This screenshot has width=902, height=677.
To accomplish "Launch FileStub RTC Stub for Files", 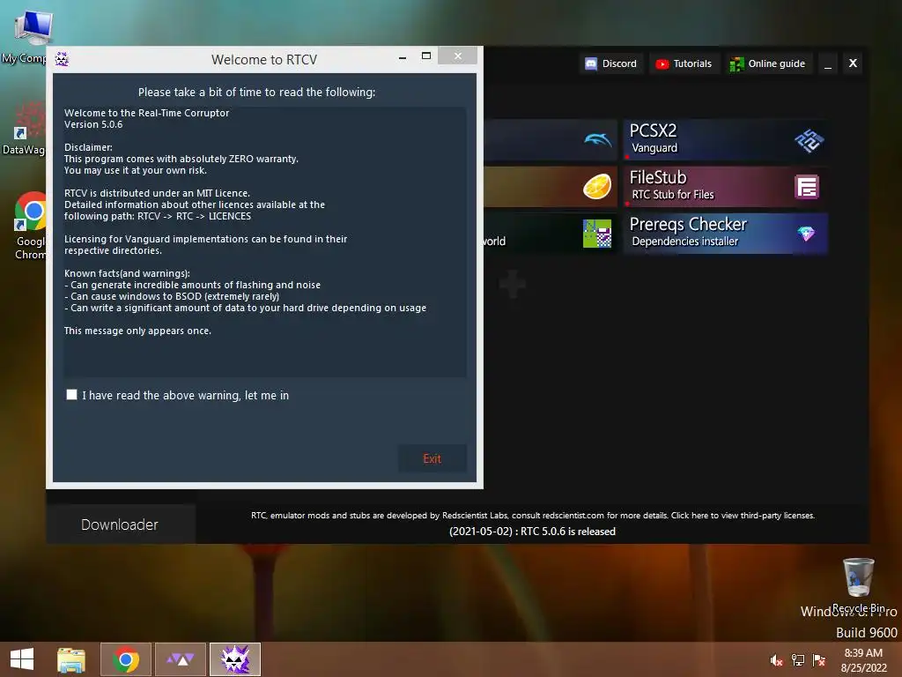I will pos(726,187).
